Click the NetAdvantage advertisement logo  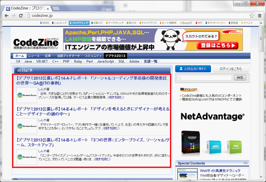point(212,117)
